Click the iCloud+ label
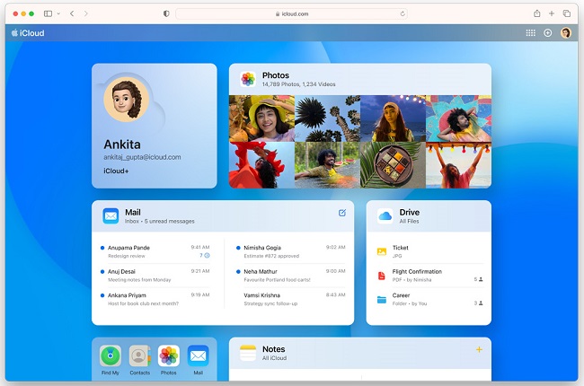The height and width of the screenshot is (386, 584). point(116,171)
